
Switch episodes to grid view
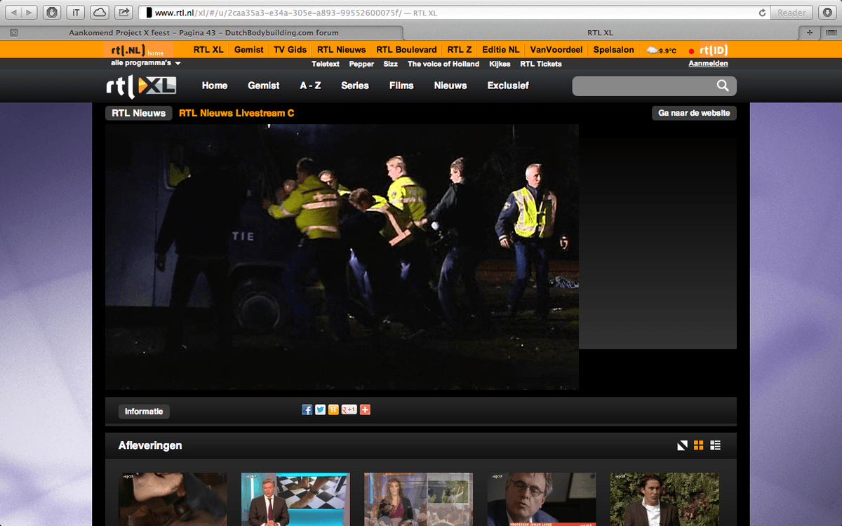[x=698, y=445]
